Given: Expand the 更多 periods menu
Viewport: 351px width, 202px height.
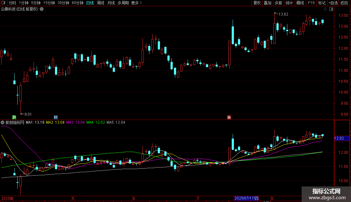Looking at the screenshot, I should (136, 3).
